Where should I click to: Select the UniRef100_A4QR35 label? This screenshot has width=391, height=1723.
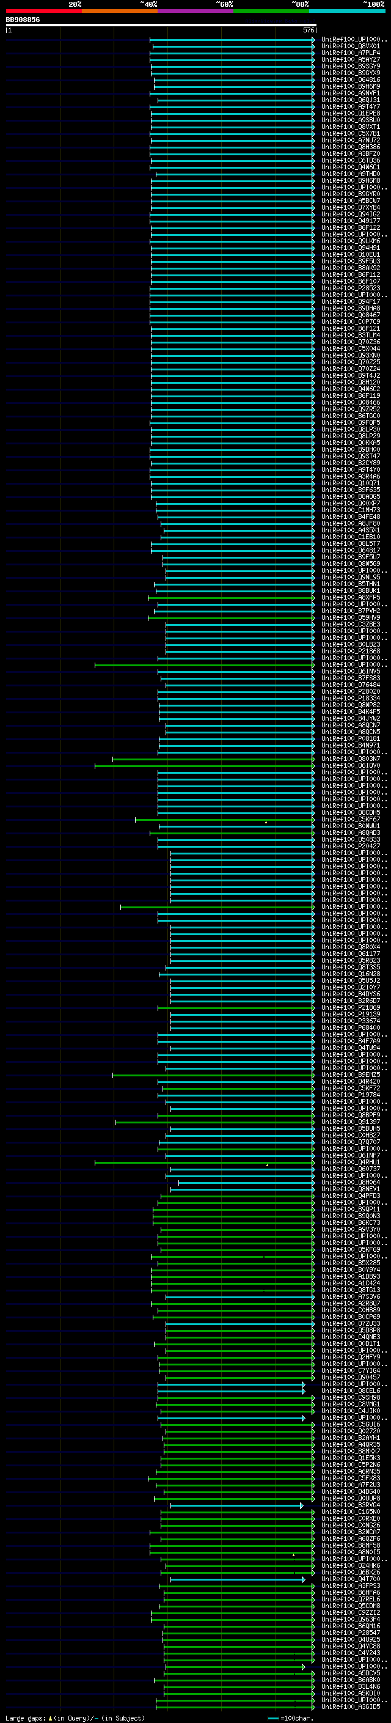point(351,1445)
